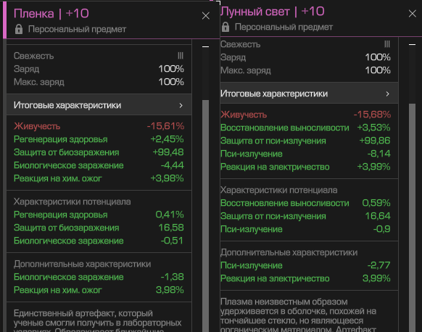The height and width of the screenshot is (332, 422).
Task: Click the Живучесть -15,61% stat row
Action: pos(99,126)
